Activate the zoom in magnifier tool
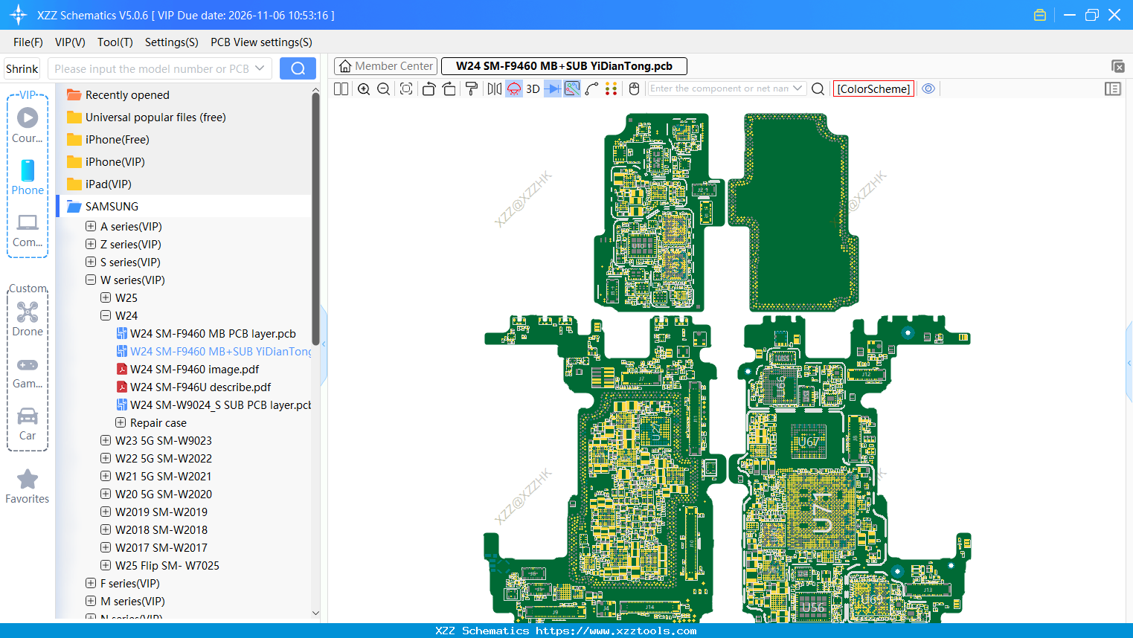Viewport: 1133px width, 638px height. (363, 88)
